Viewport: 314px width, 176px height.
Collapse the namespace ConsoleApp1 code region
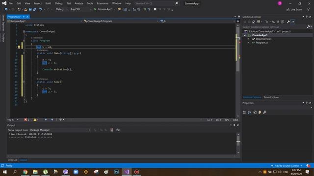[24, 31]
